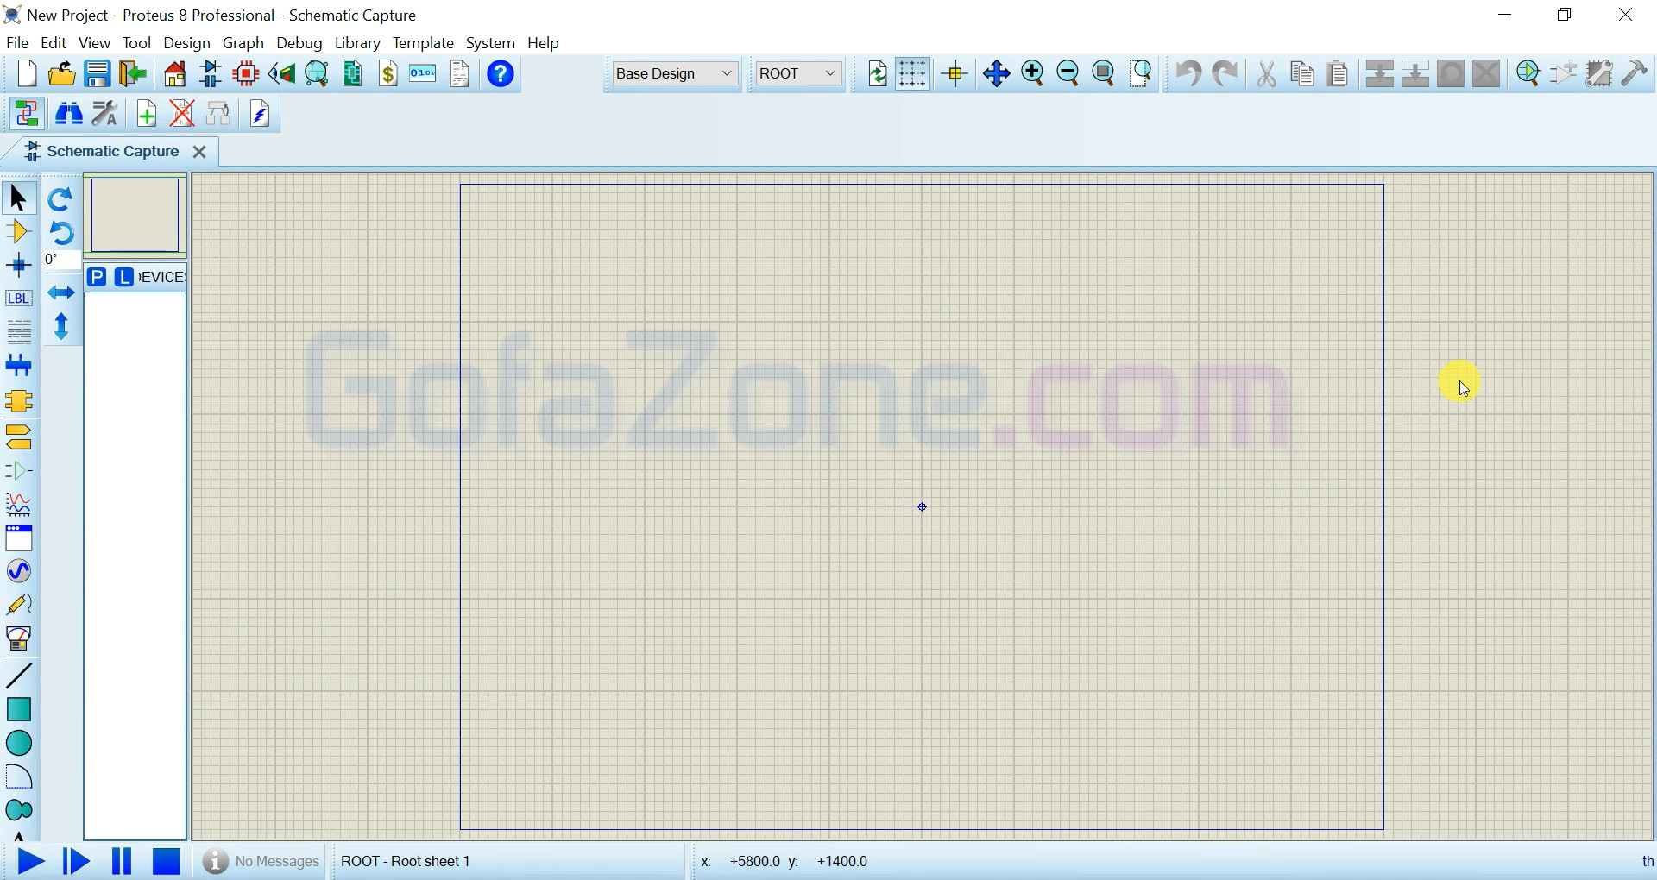Toggle the grid display button

click(912, 74)
